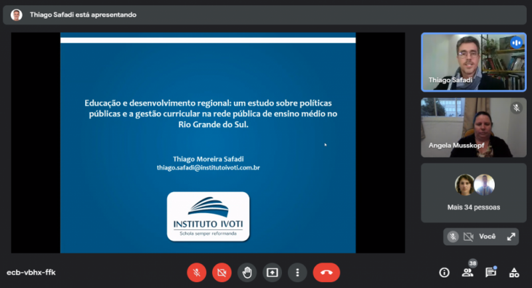Raise your hand in the meeting

247,273
